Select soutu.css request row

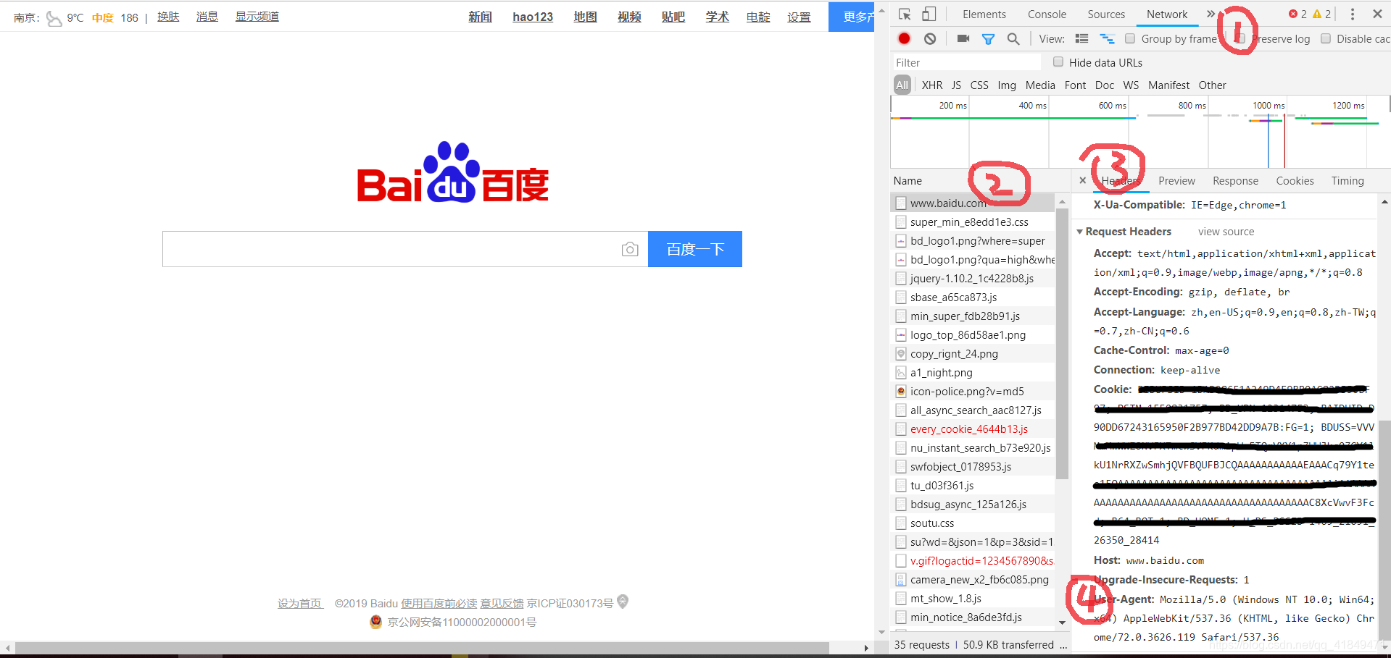tap(972, 523)
